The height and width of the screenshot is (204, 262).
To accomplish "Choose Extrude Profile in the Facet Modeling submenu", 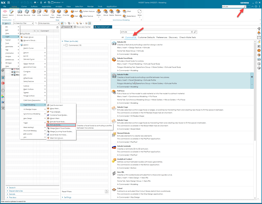I will [61, 125].
